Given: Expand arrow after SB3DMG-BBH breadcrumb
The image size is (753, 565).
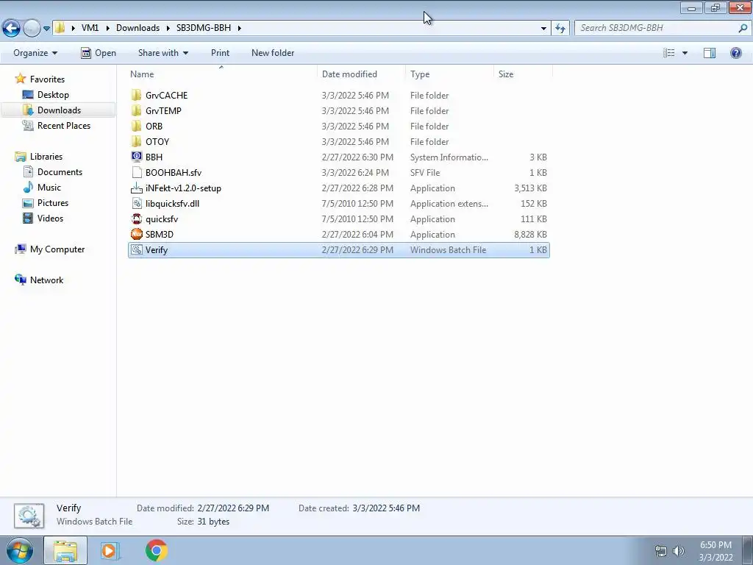Looking at the screenshot, I should tap(239, 28).
